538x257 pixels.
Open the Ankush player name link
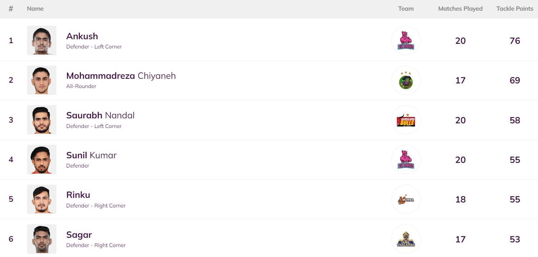click(x=82, y=36)
